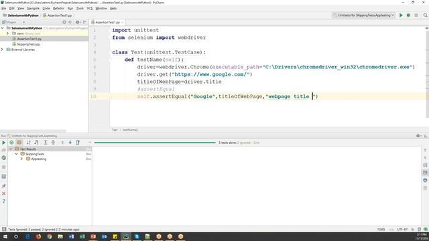
Task: Start debugging with the bug icon
Action: (408, 15)
